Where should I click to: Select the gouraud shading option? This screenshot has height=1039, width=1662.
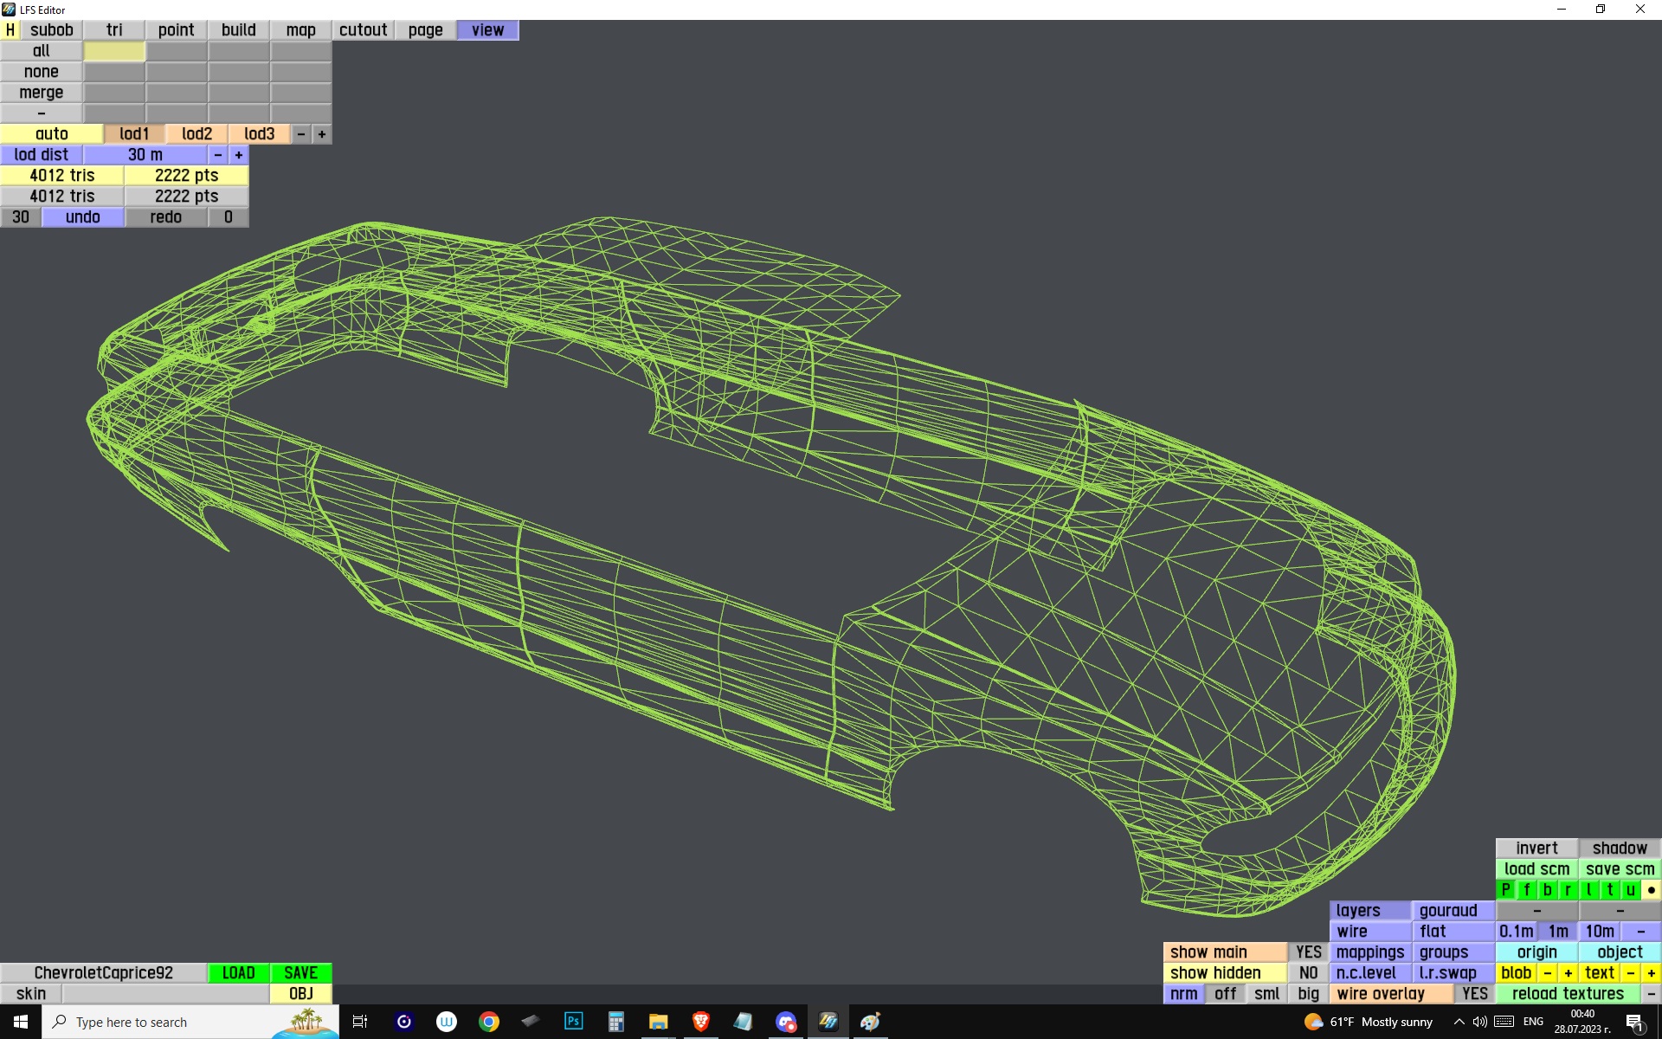[x=1453, y=910]
